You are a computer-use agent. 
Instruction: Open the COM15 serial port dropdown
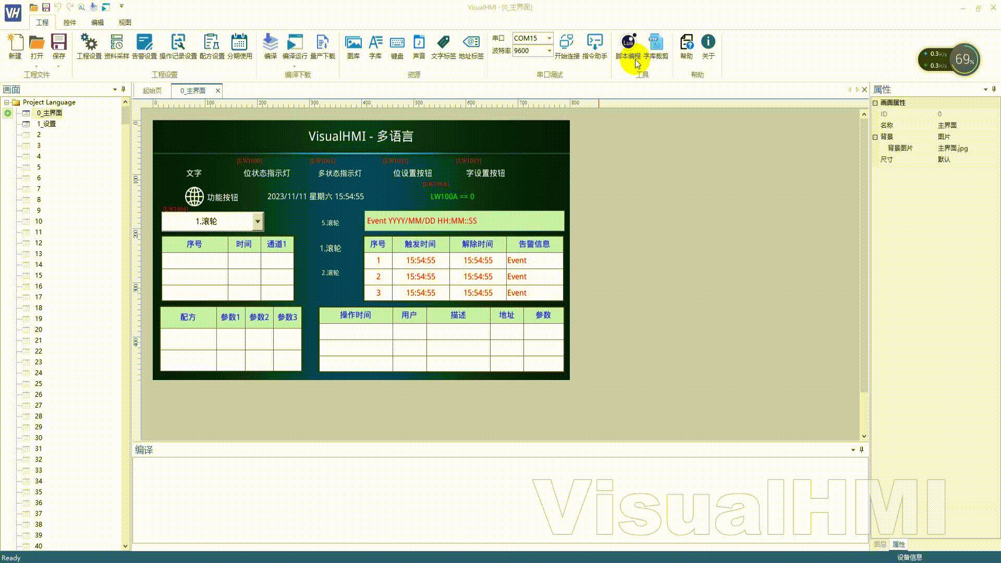(549, 38)
